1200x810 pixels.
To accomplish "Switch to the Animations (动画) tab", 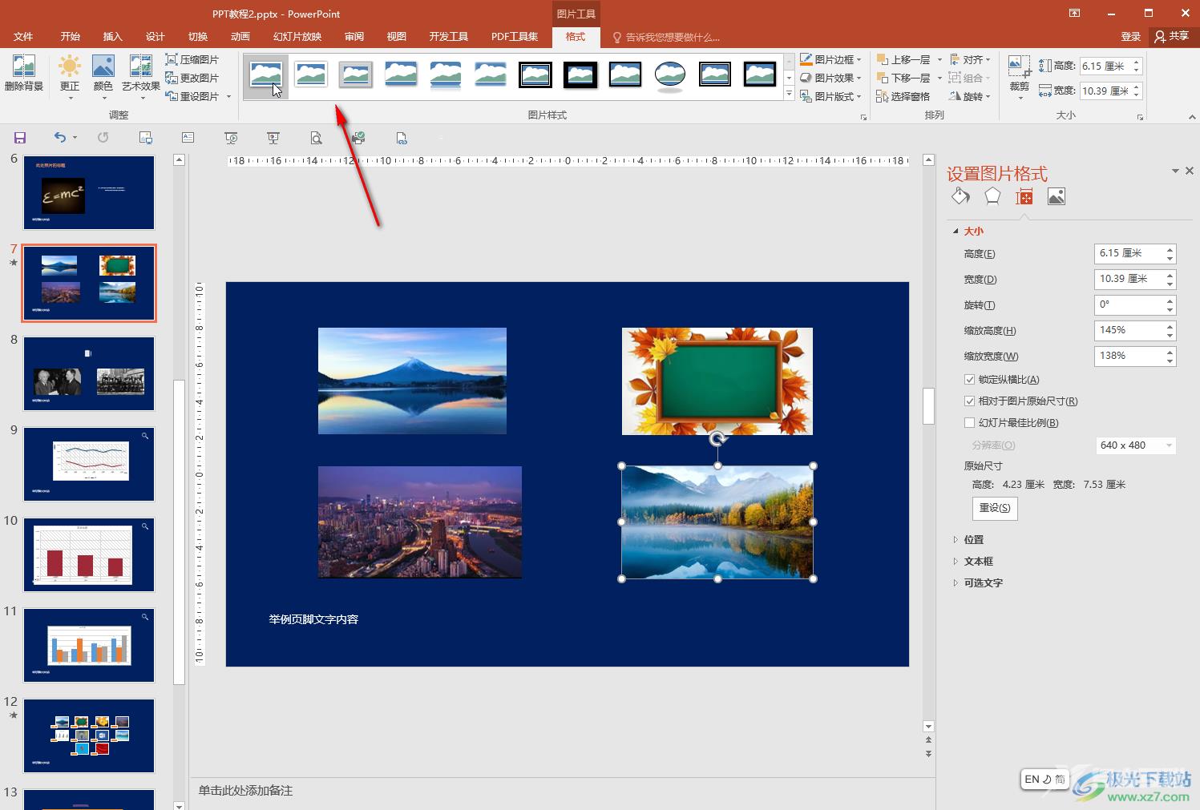I will (x=240, y=37).
